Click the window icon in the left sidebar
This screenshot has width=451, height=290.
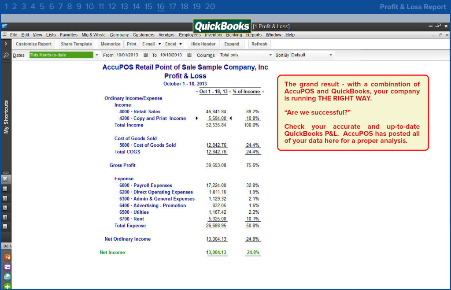tap(5, 227)
